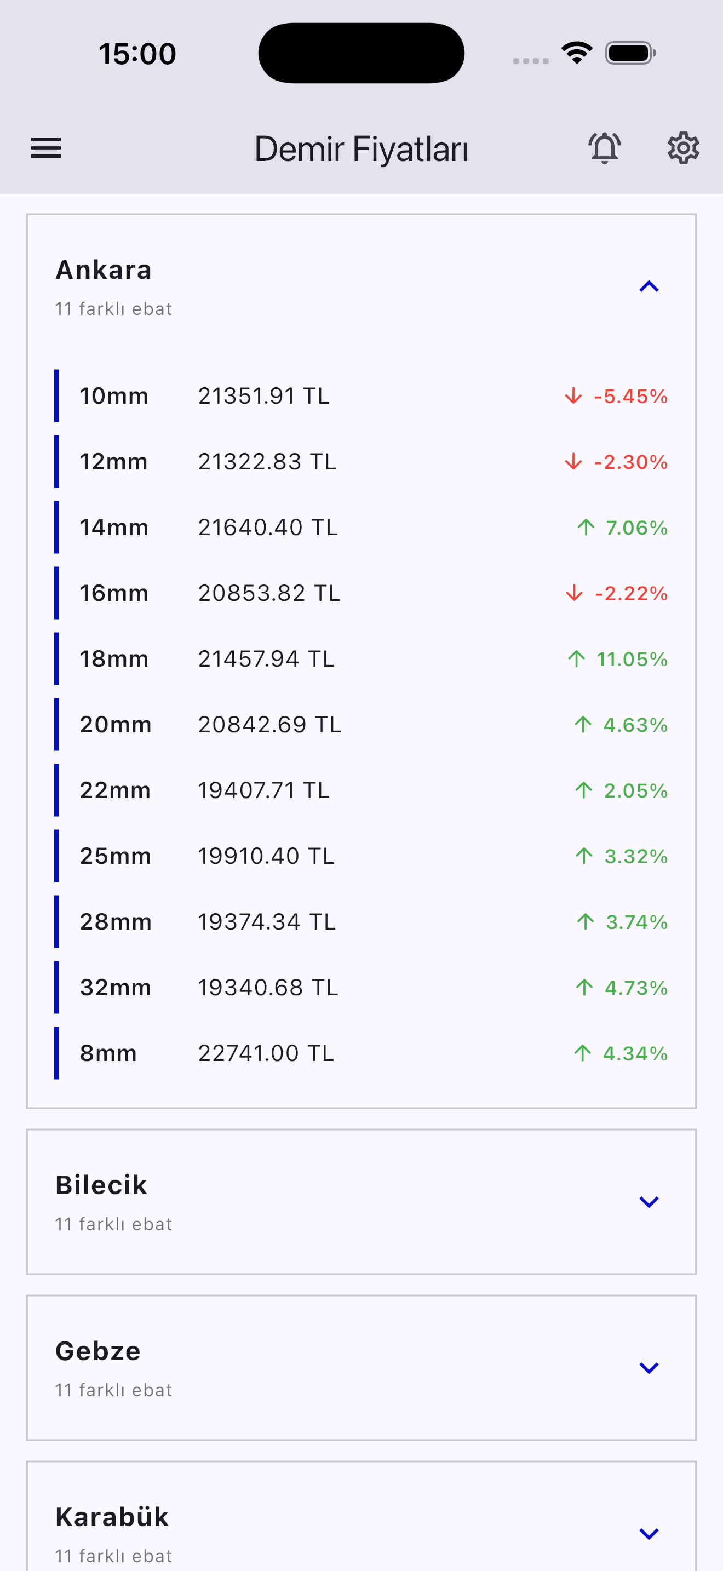Tap the 20mm size label
The width and height of the screenshot is (723, 1571).
pyautogui.click(x=116, y=725)
